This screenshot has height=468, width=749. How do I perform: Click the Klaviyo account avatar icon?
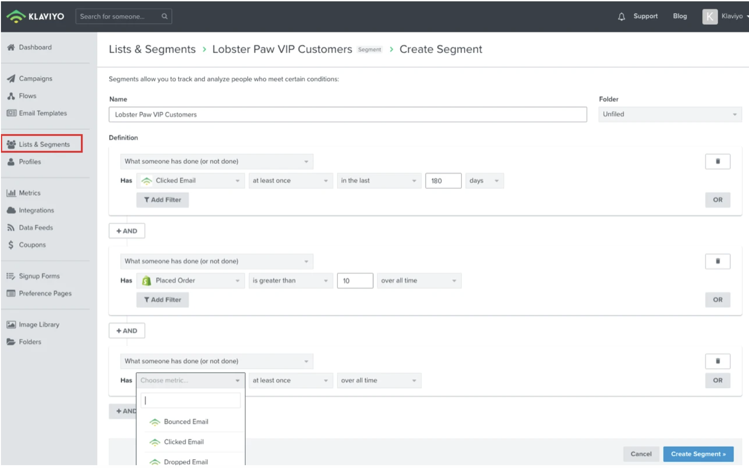tap(709, 17)
